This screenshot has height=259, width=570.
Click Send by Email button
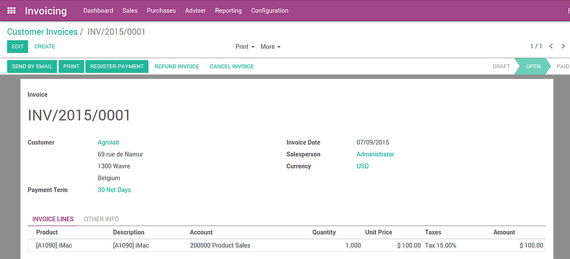(x=32, y=67)
